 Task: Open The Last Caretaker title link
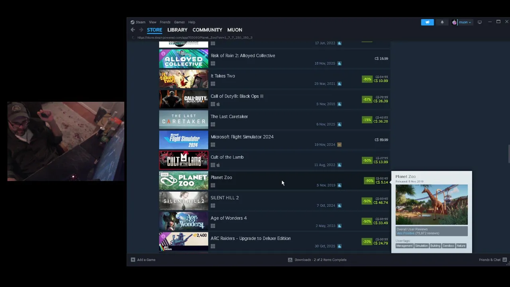(x=229, y=117)
